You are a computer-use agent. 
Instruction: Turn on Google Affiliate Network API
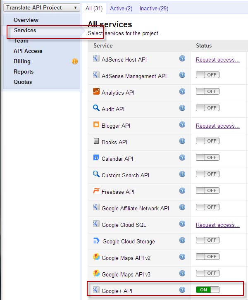pos(207,207)
